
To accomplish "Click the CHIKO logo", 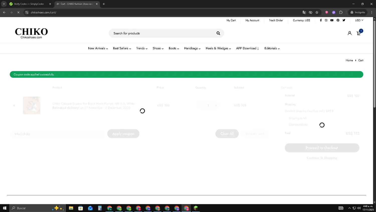I will (x=31, y=33).
